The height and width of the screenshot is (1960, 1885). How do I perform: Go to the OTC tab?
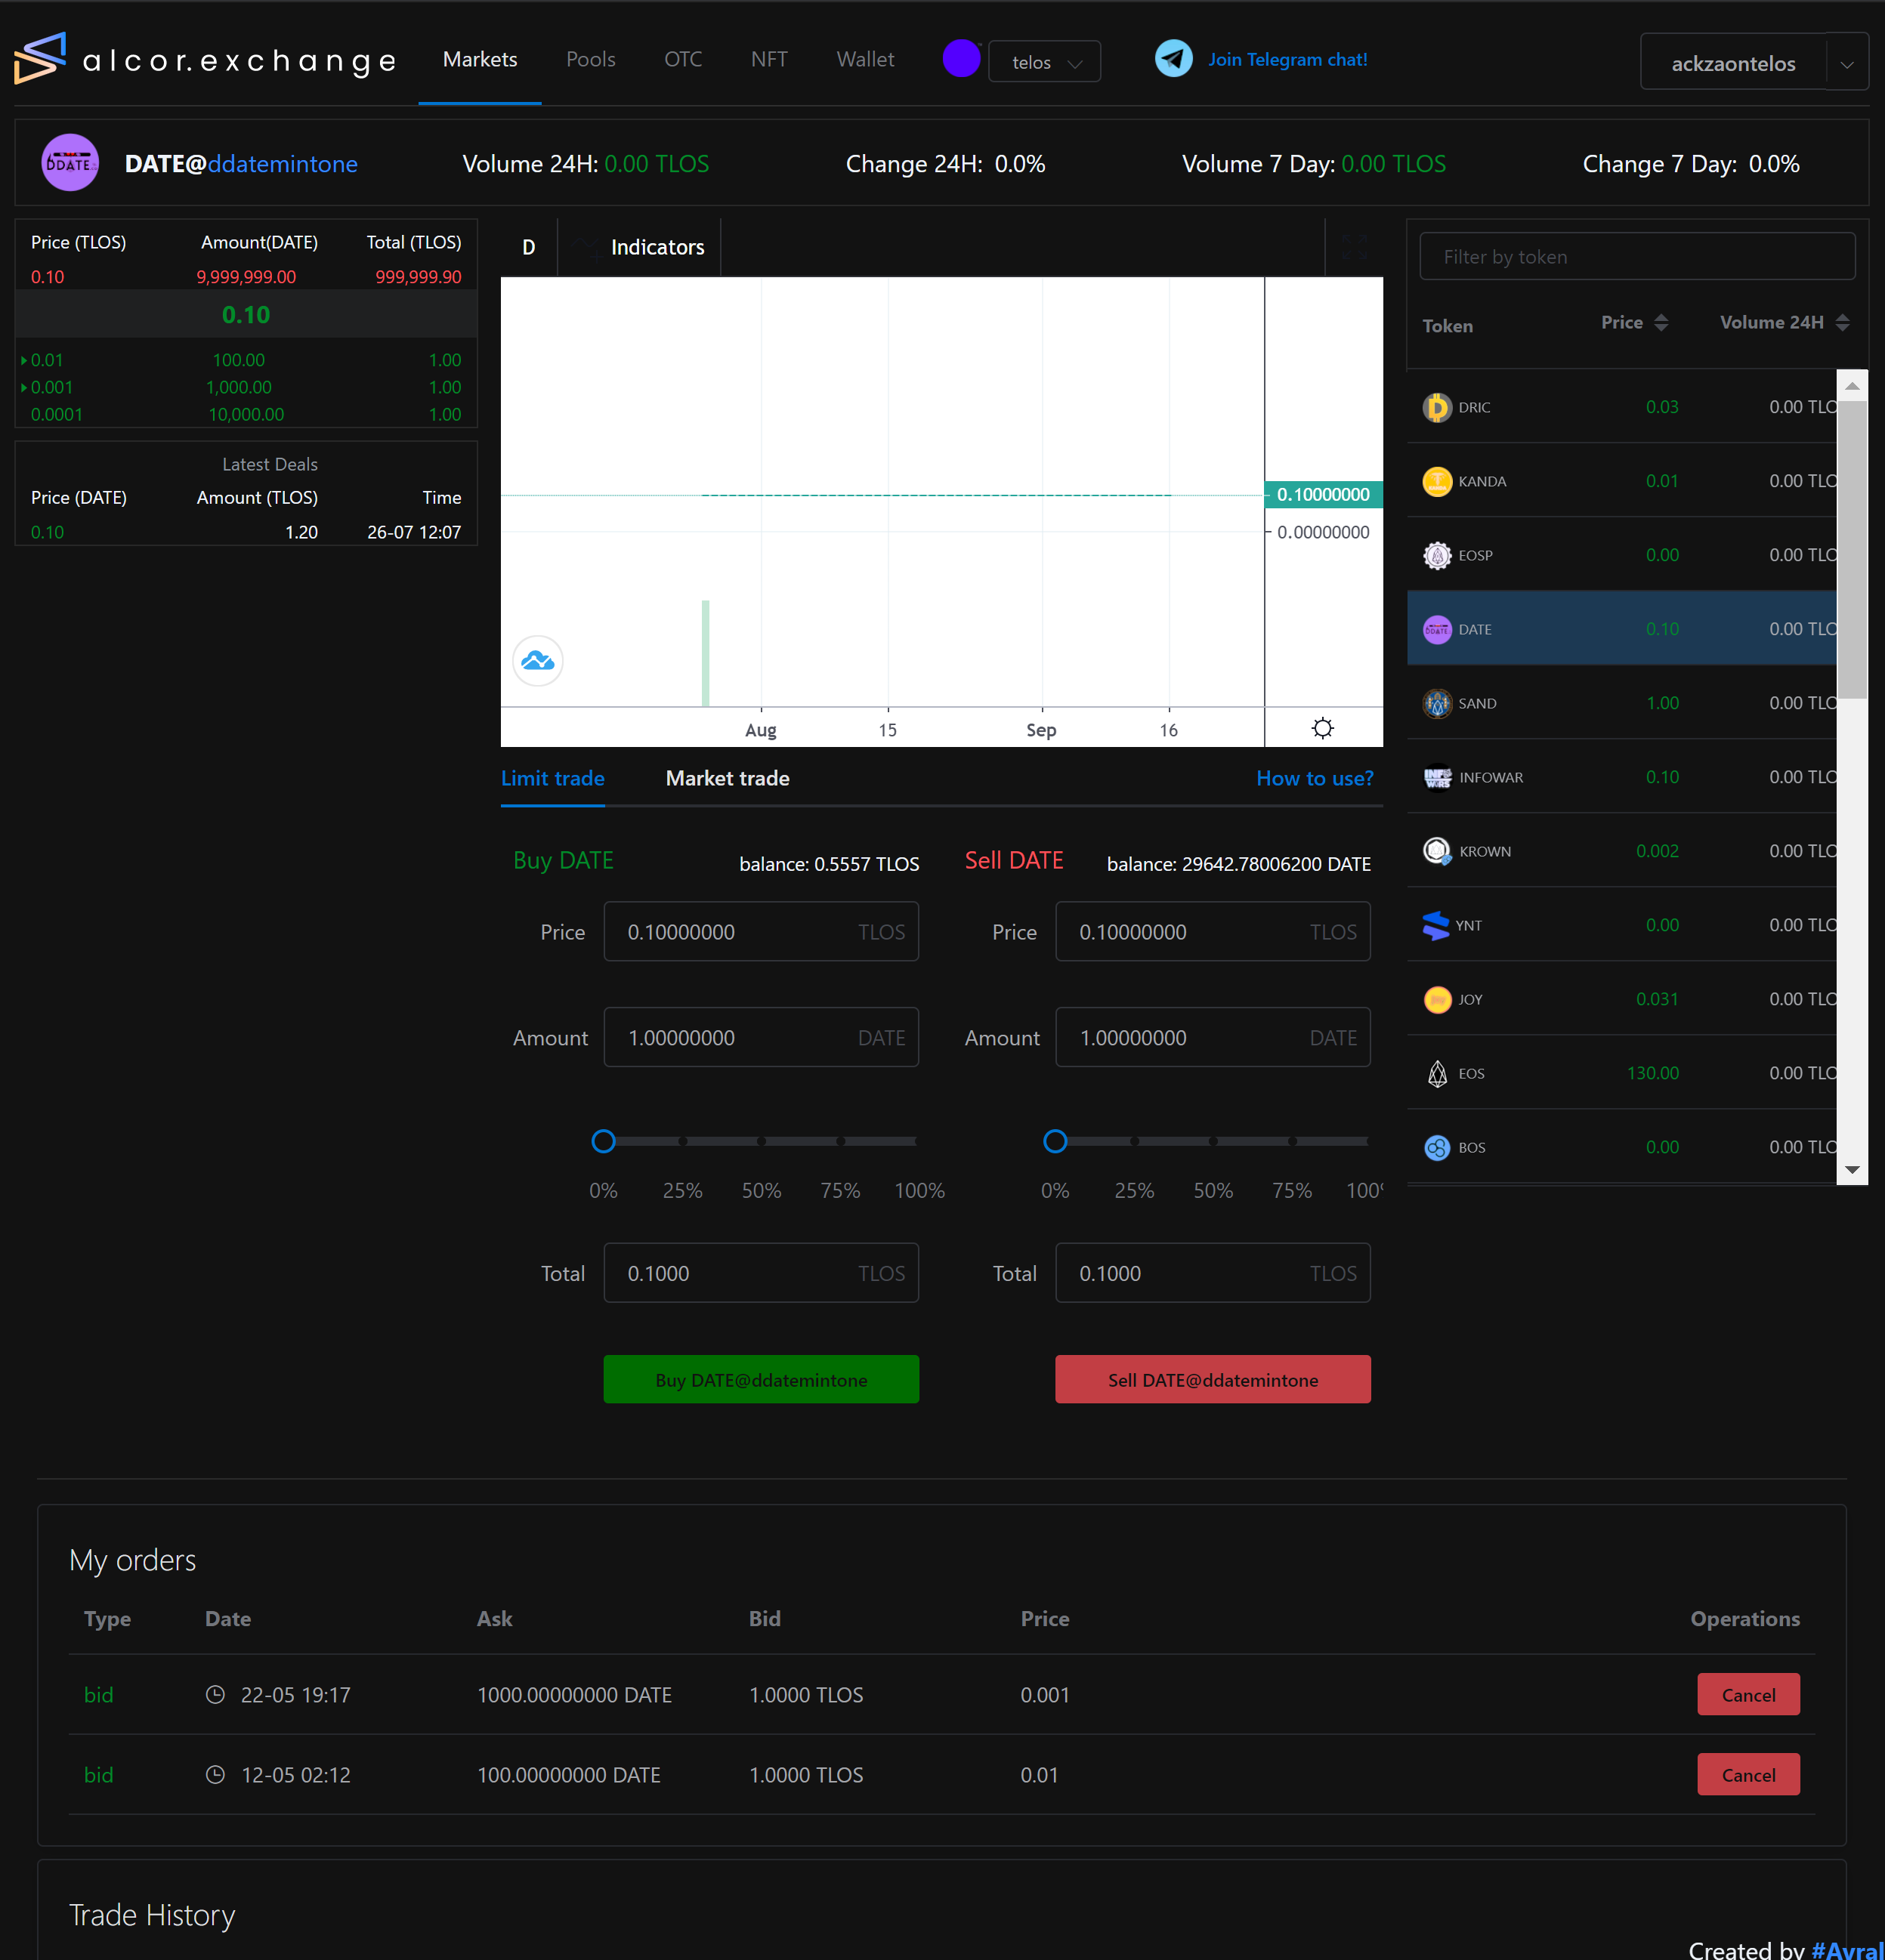pos(684,59)
